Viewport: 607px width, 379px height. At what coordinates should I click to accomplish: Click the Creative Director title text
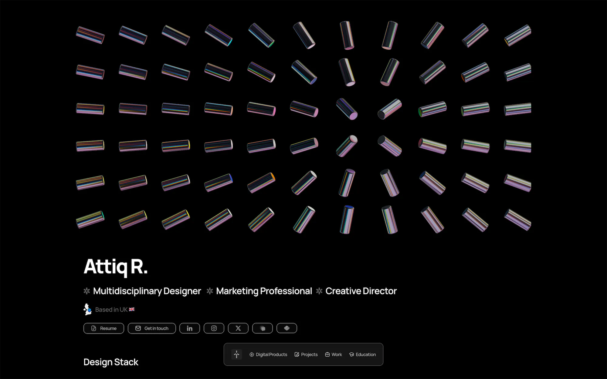[361, 291]
